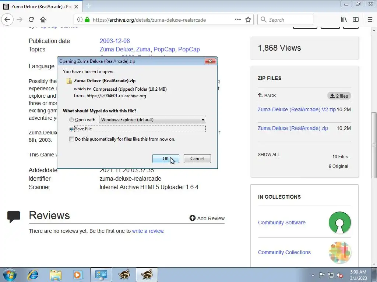This screenshot has height=282, width=377.
Task: Expand the Windows Explorer (default) dropdown
Action: [x=152, y=120]
